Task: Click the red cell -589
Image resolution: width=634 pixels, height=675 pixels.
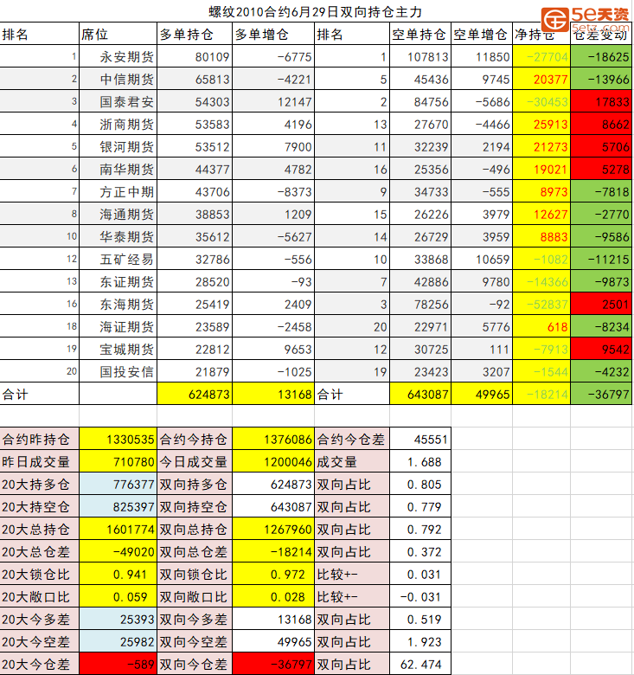Action: (x=118, y=664)
